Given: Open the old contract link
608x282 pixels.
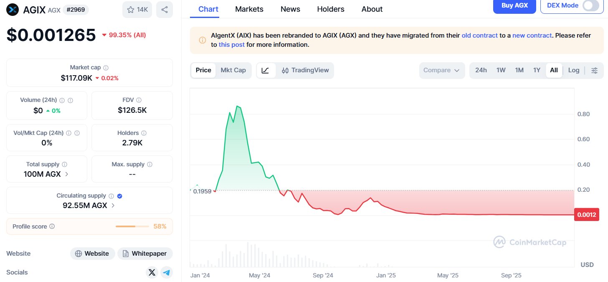Looking at the screenshot, I should click(479, 36).
